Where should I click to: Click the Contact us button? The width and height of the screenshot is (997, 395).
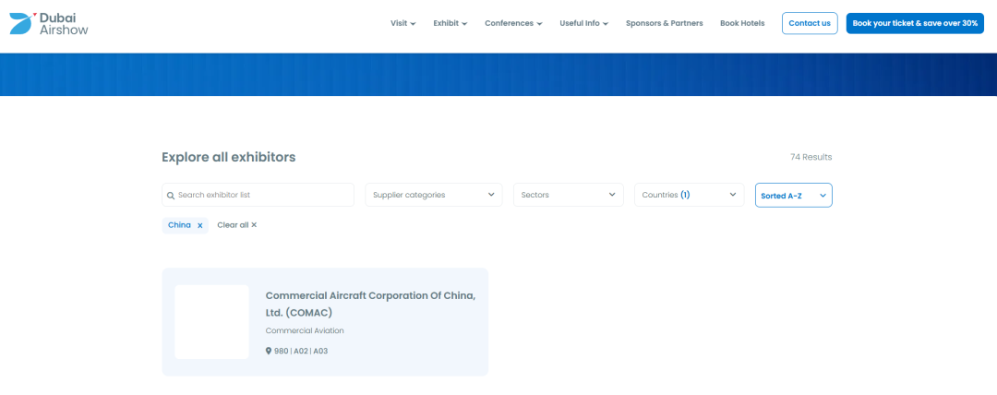point(810,24)
